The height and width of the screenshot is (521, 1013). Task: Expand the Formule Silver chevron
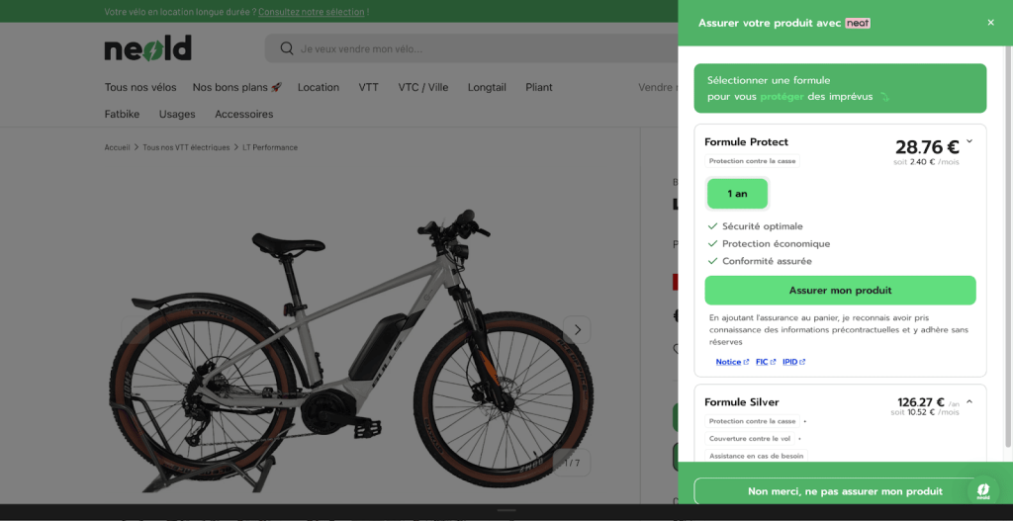(969, 401)
